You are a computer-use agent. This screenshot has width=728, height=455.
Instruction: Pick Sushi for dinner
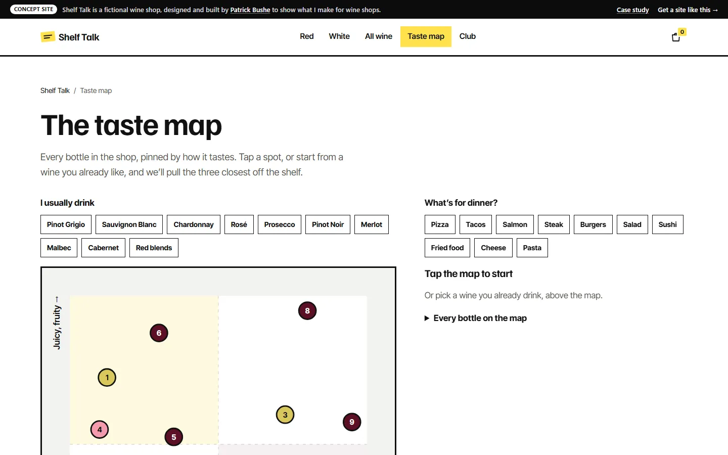[667, 224]
